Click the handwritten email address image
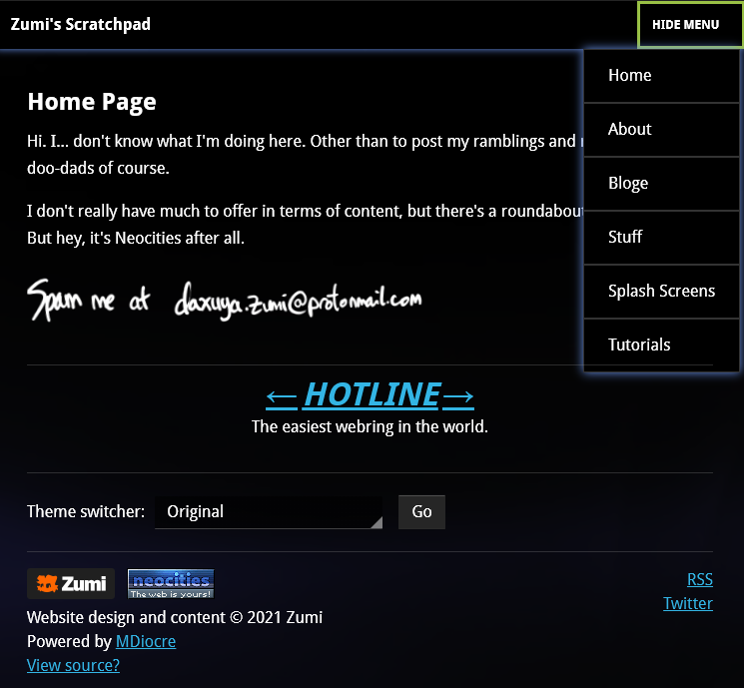The height and width of the screenshot is (688, 744). tap(225, 299)
